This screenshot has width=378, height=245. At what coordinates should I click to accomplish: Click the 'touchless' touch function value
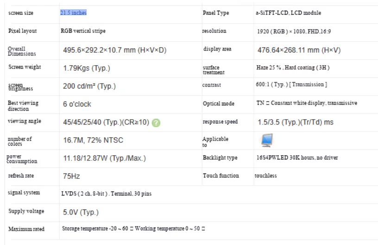coord(265,176)
